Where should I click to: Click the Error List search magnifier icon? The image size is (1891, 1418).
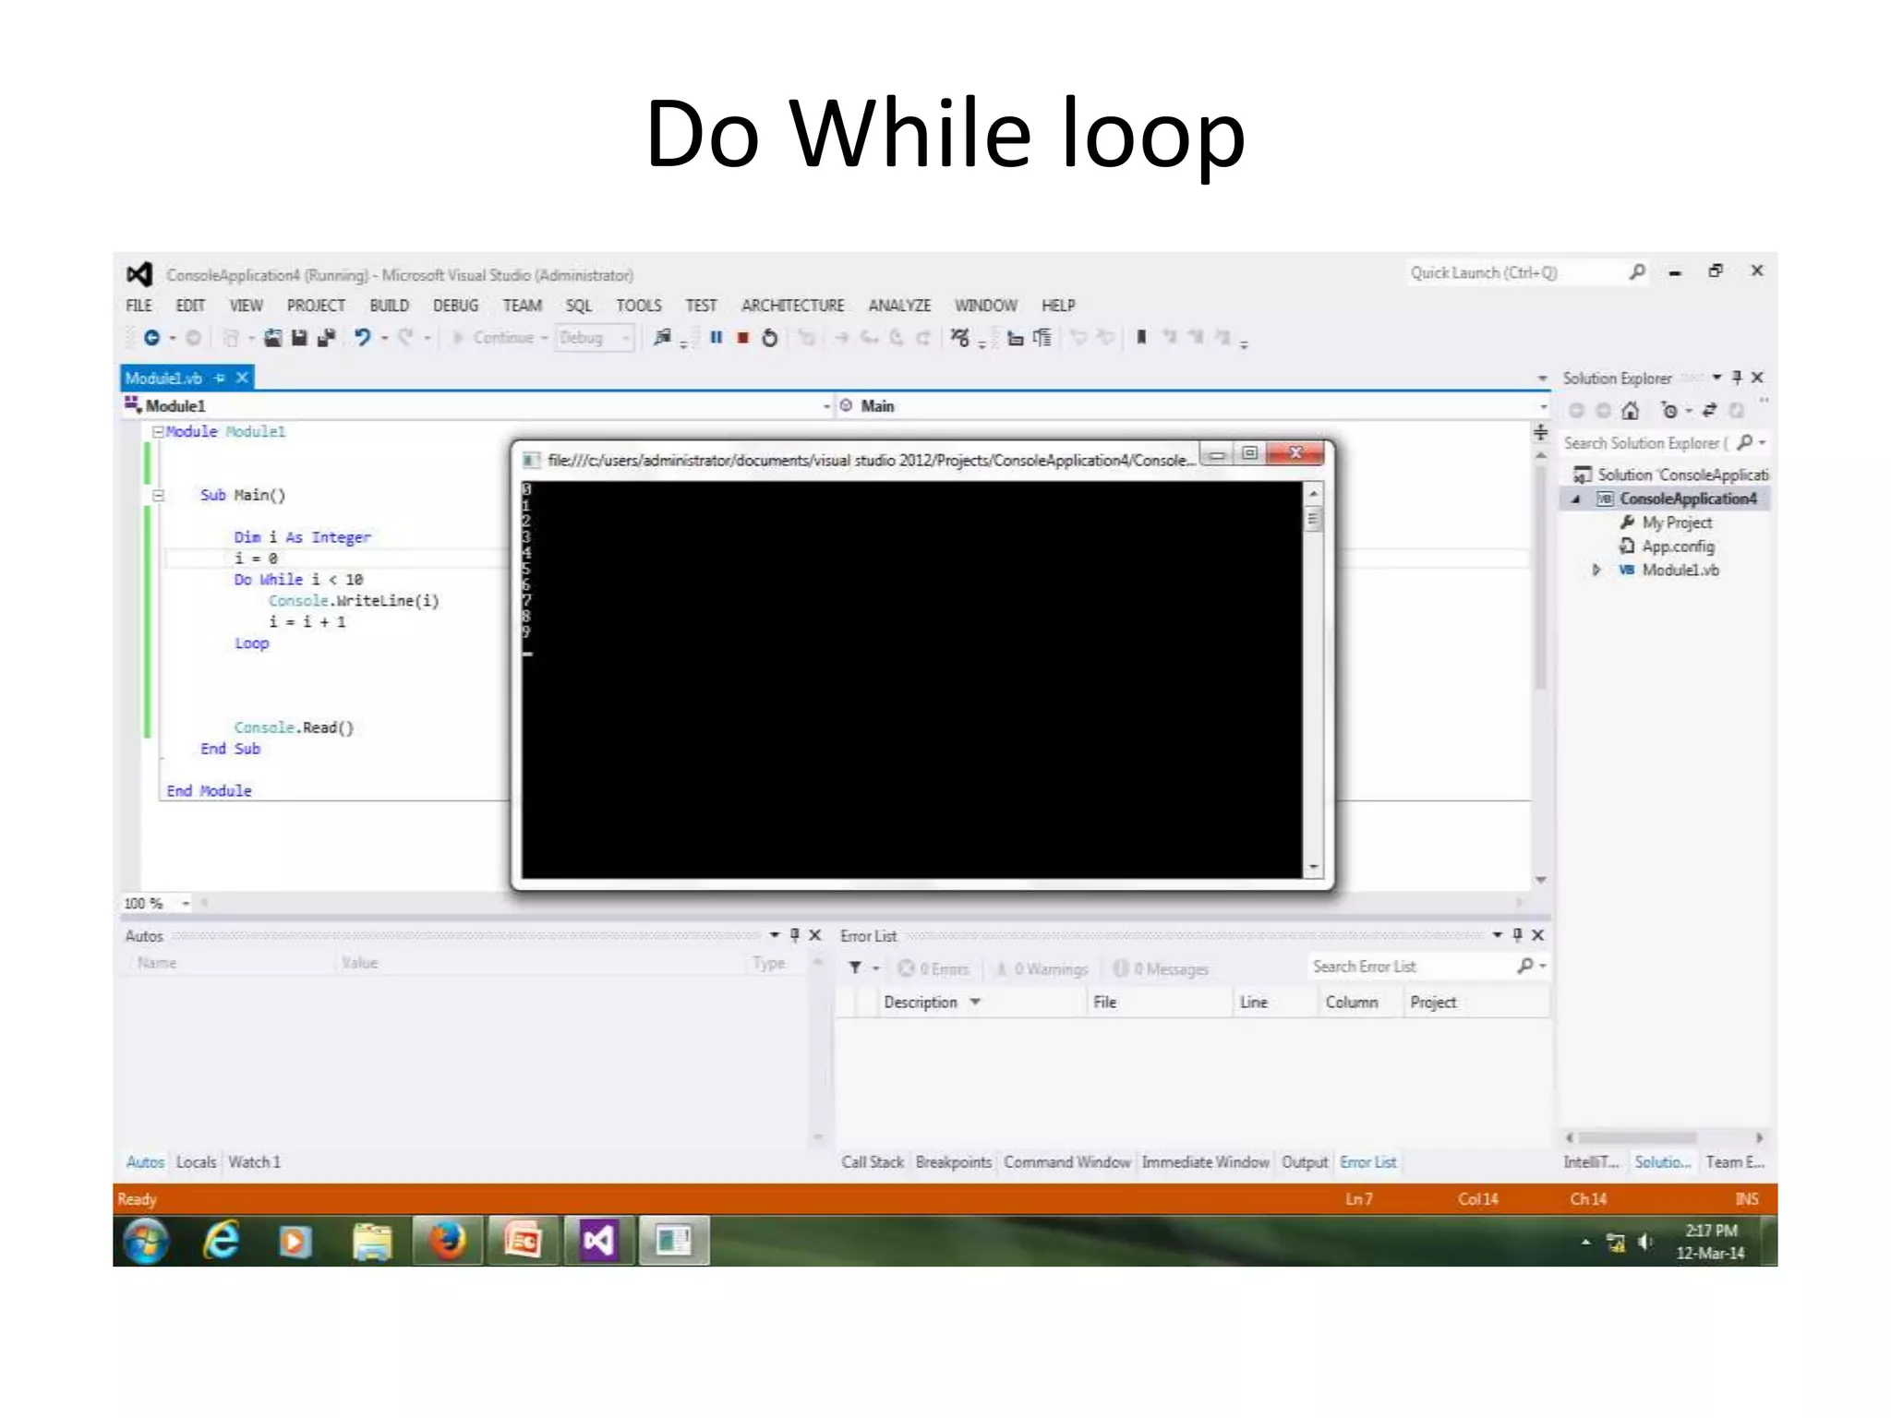1524,966
